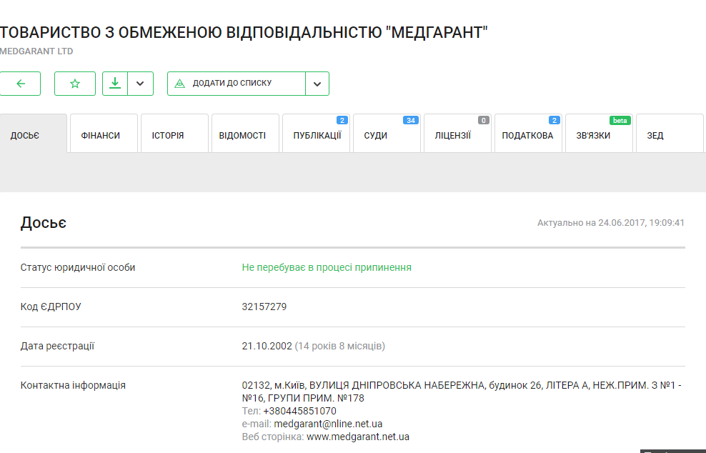Click the download icon button
The height and width of the screenshot is (453, 706).
coord(114,84)
